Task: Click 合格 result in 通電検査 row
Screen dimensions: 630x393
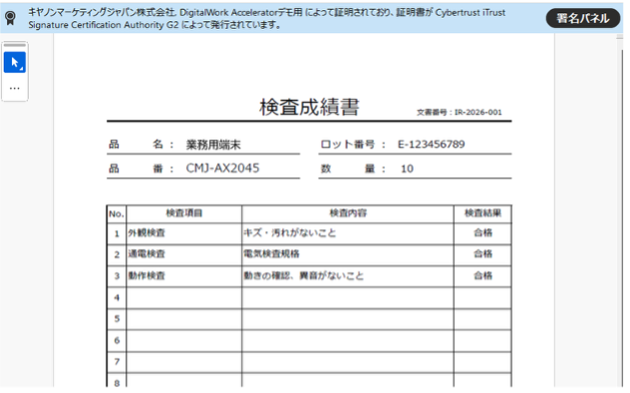Action: (482, 254)
